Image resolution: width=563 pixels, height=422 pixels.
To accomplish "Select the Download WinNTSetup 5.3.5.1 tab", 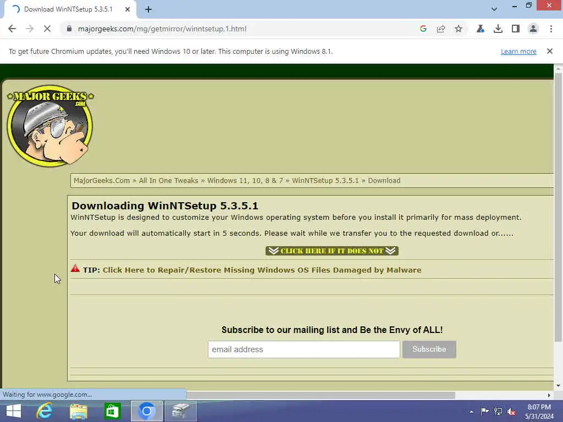I will (x=68, y=9).
